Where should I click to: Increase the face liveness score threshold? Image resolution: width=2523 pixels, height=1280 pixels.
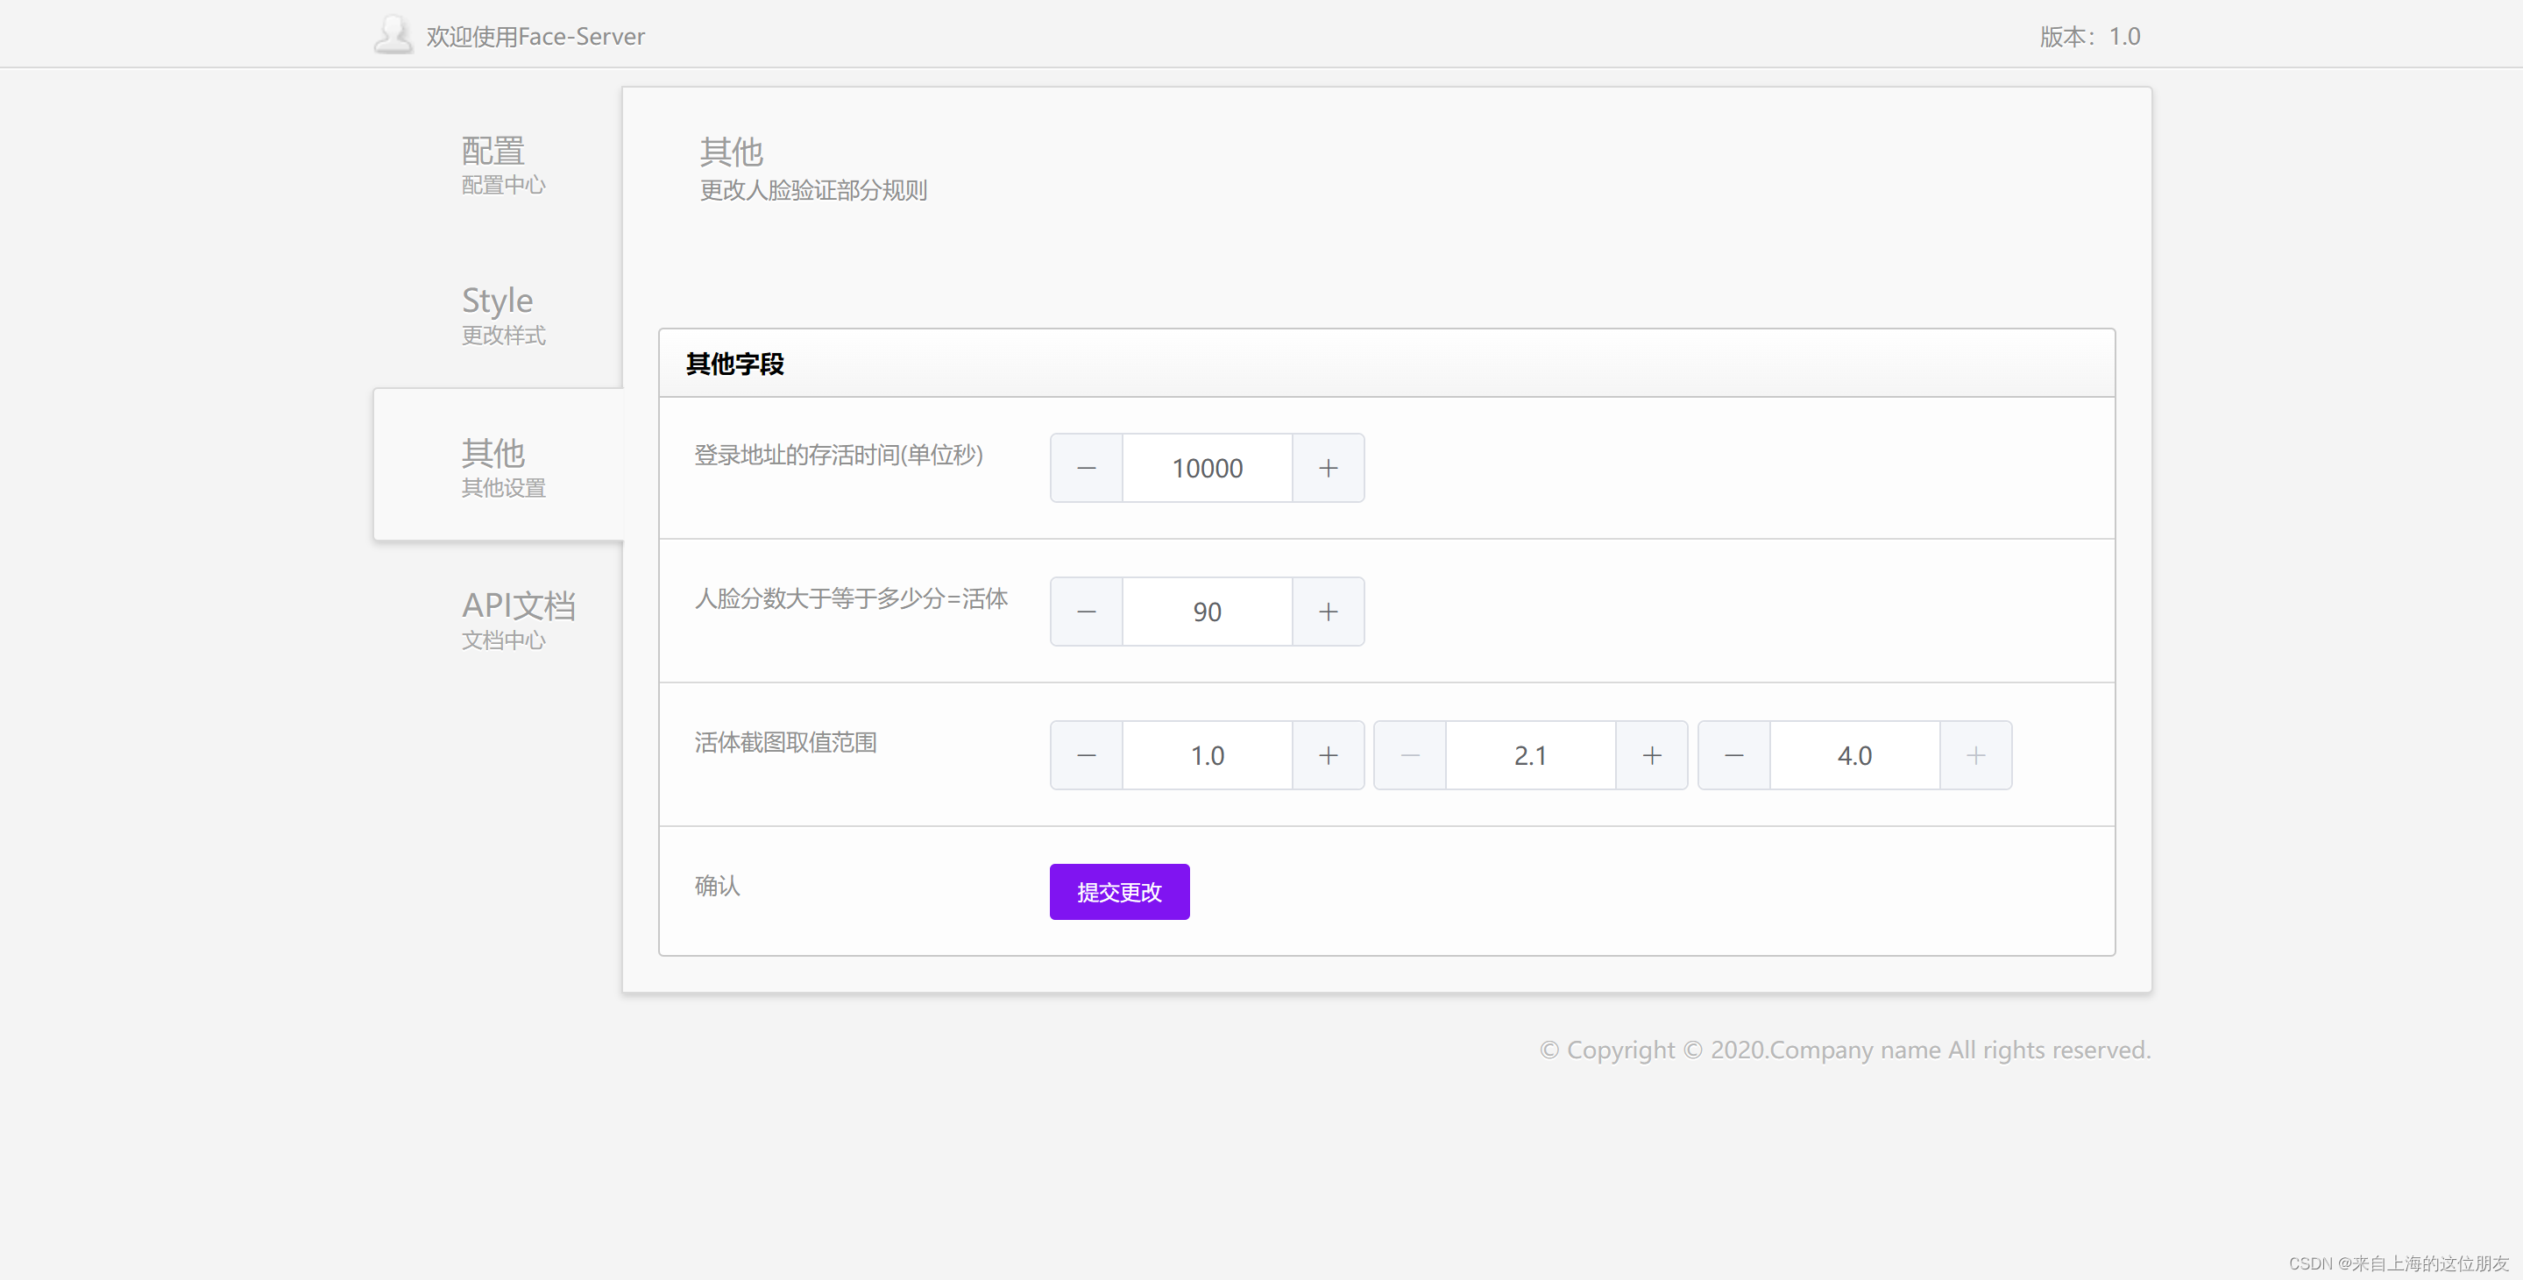[x=1328, y=612]
